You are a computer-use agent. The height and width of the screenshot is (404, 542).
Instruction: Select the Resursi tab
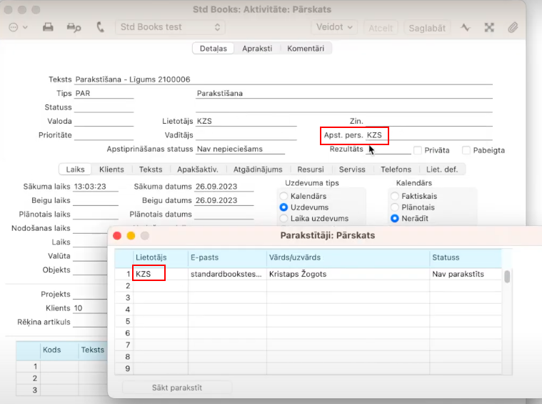click(311, 169)
